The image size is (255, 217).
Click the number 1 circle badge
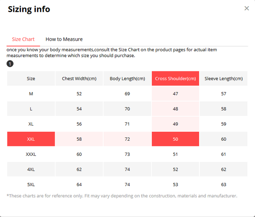click(x=10, y=64)
